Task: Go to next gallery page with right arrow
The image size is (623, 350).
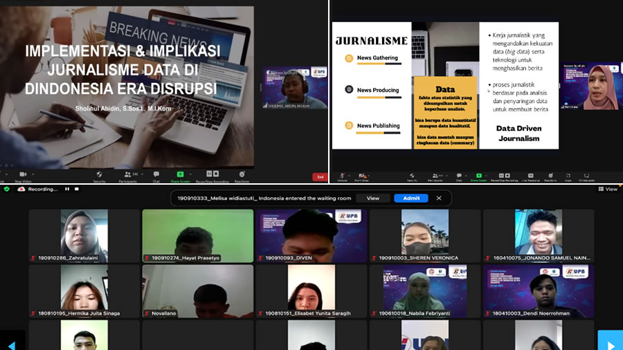Action: tap(609, 342)
